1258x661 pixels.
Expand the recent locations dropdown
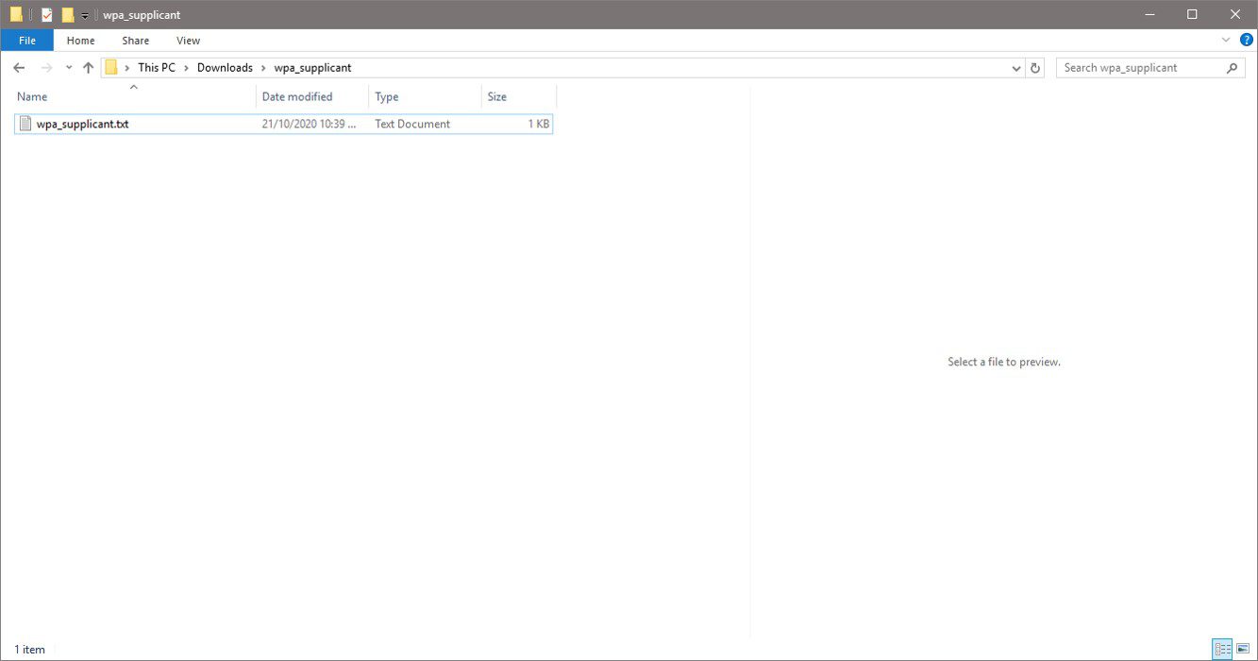68,68
